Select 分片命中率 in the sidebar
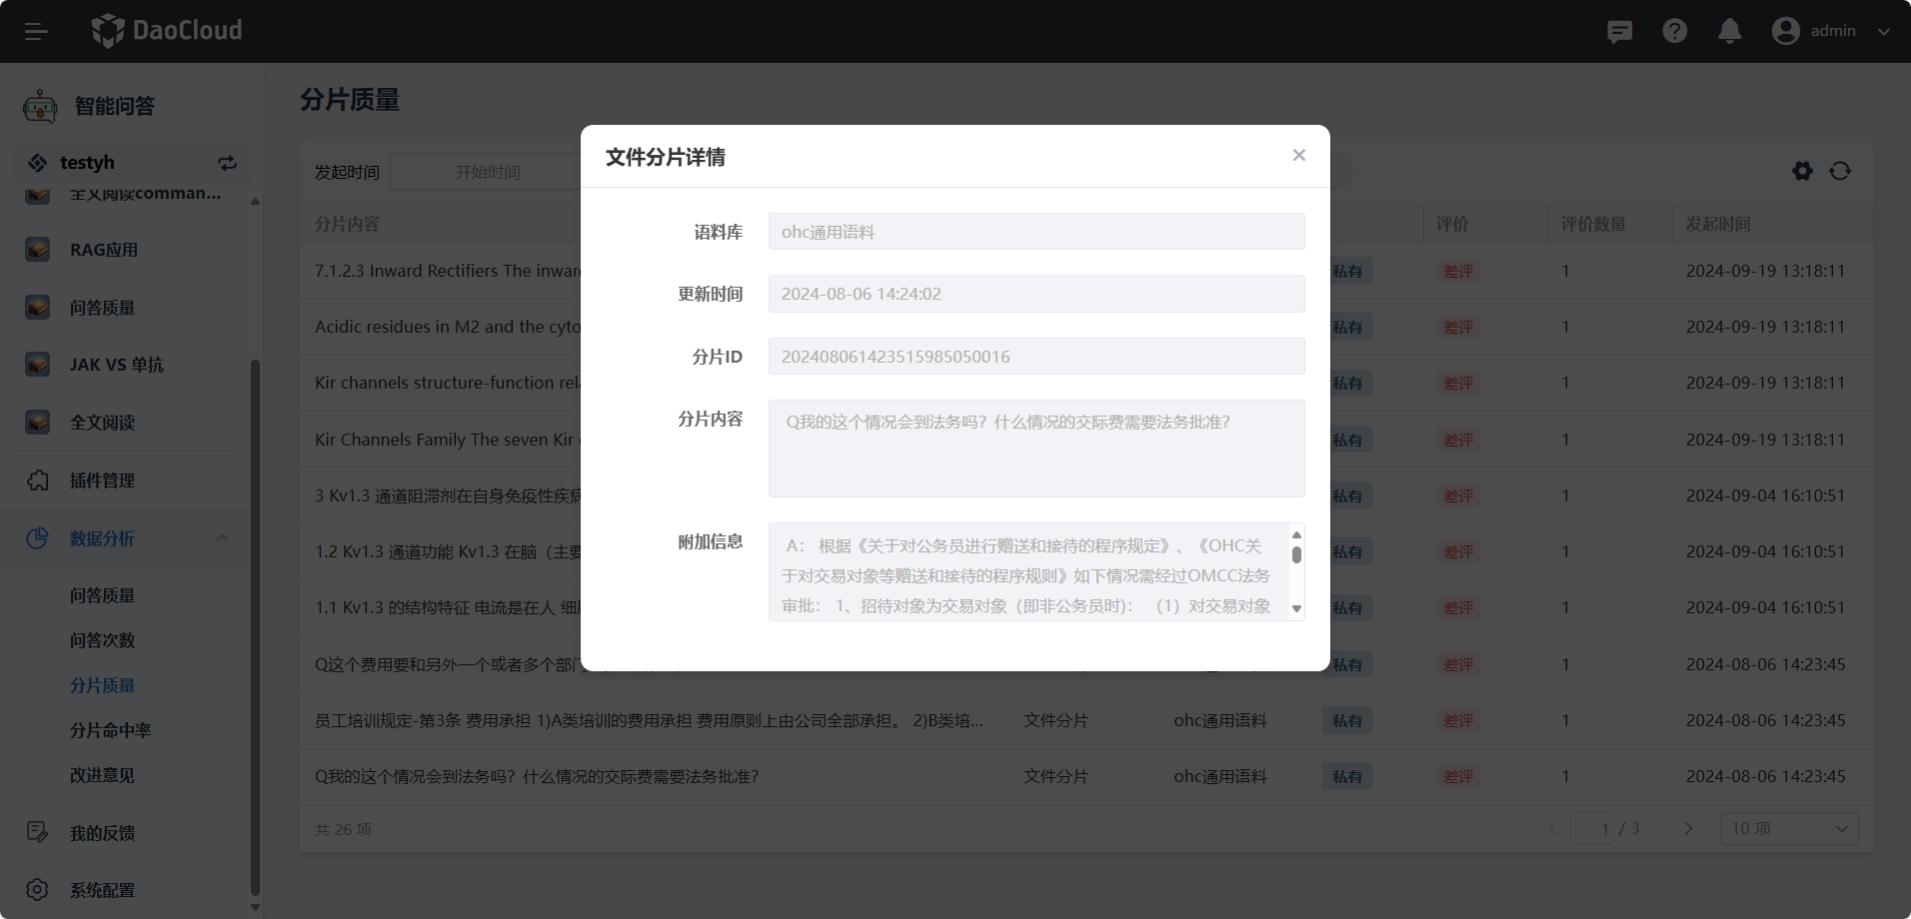Image resolution: width=1911 pixels, height=919 pixels. [x=109, y=730]
